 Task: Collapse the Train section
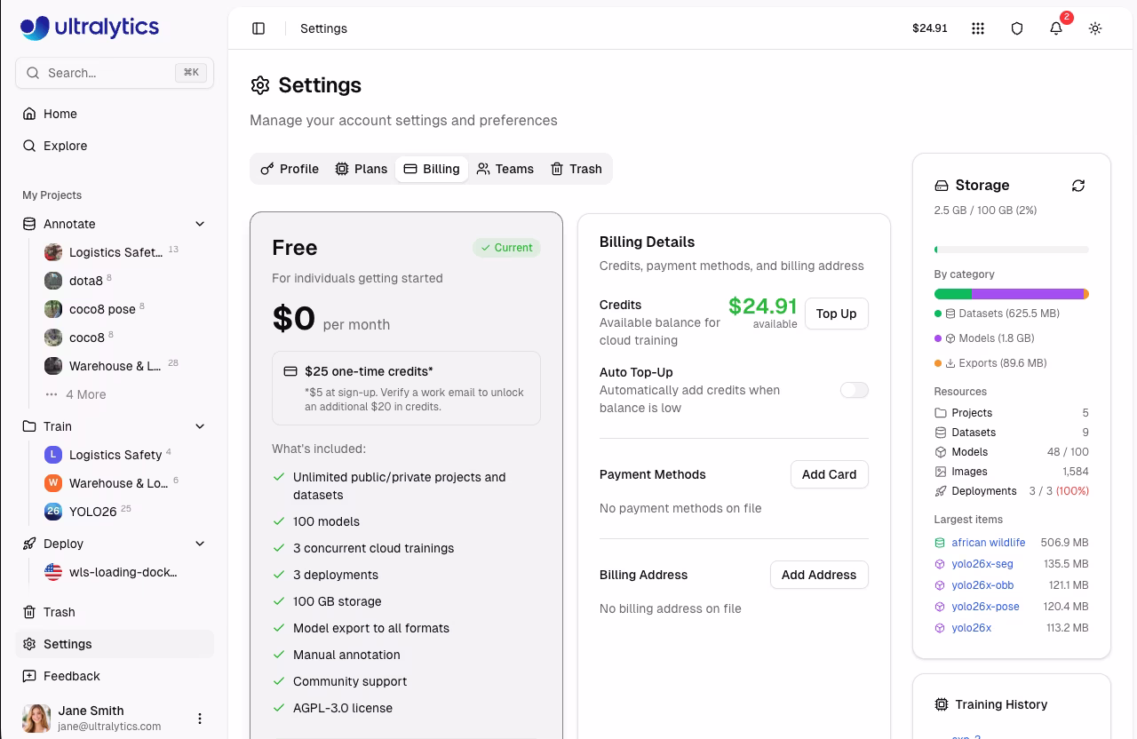200,426
